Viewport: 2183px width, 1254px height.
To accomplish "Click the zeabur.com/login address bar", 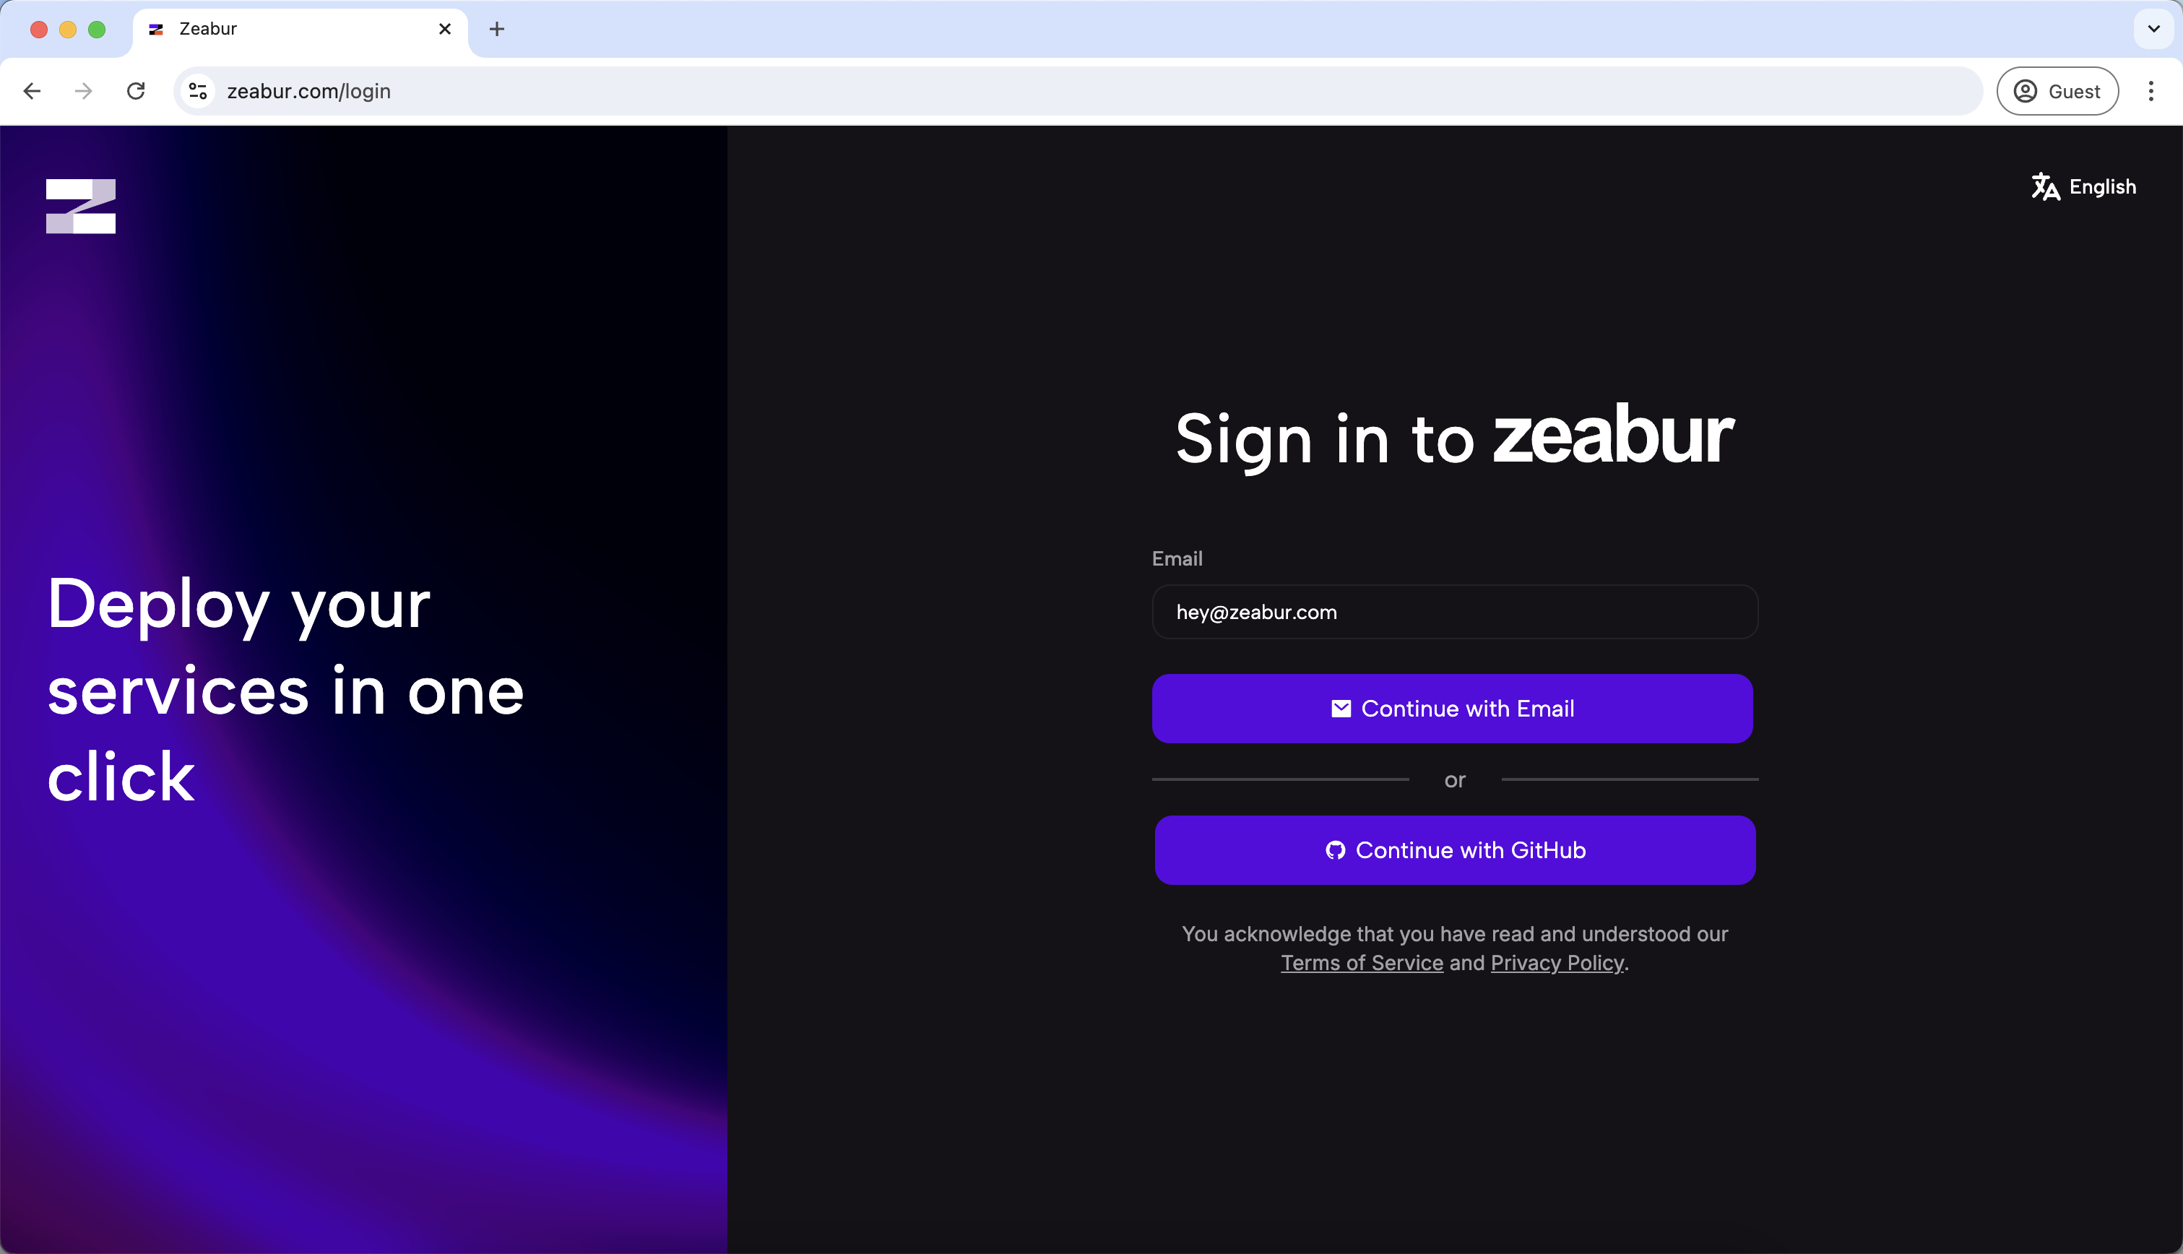I will pos(311,90).
